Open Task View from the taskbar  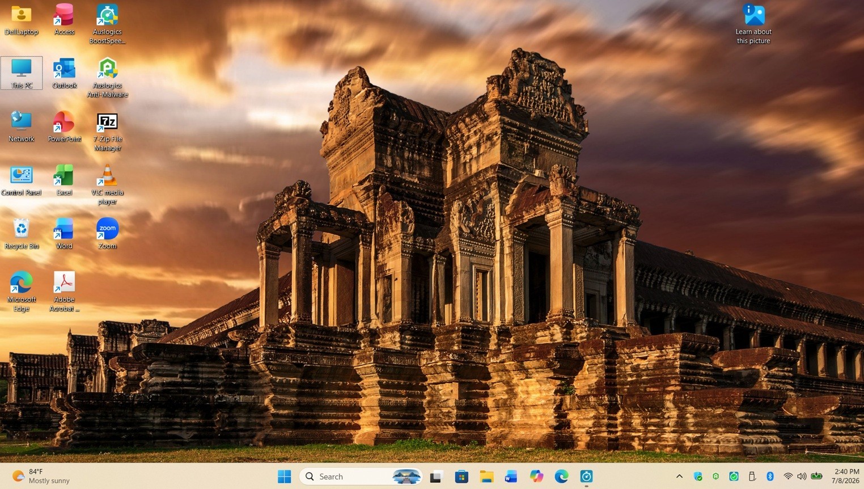point(436,477)
